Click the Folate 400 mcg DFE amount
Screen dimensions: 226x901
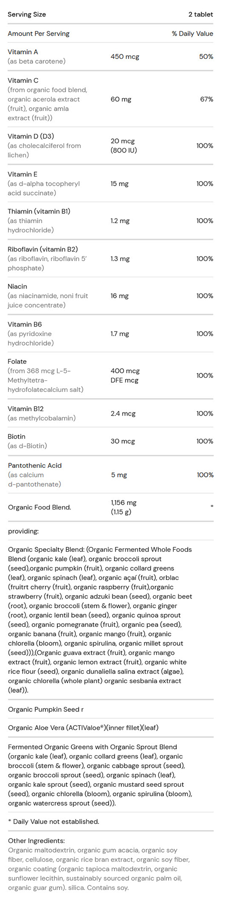coord(125,375)
